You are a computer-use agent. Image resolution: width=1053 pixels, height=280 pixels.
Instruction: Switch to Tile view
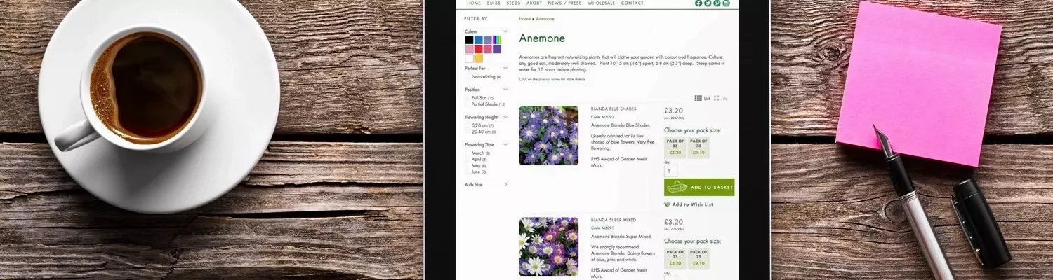(721, 98)
